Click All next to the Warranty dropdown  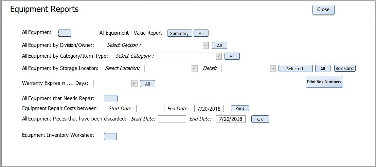click(147, 84)
